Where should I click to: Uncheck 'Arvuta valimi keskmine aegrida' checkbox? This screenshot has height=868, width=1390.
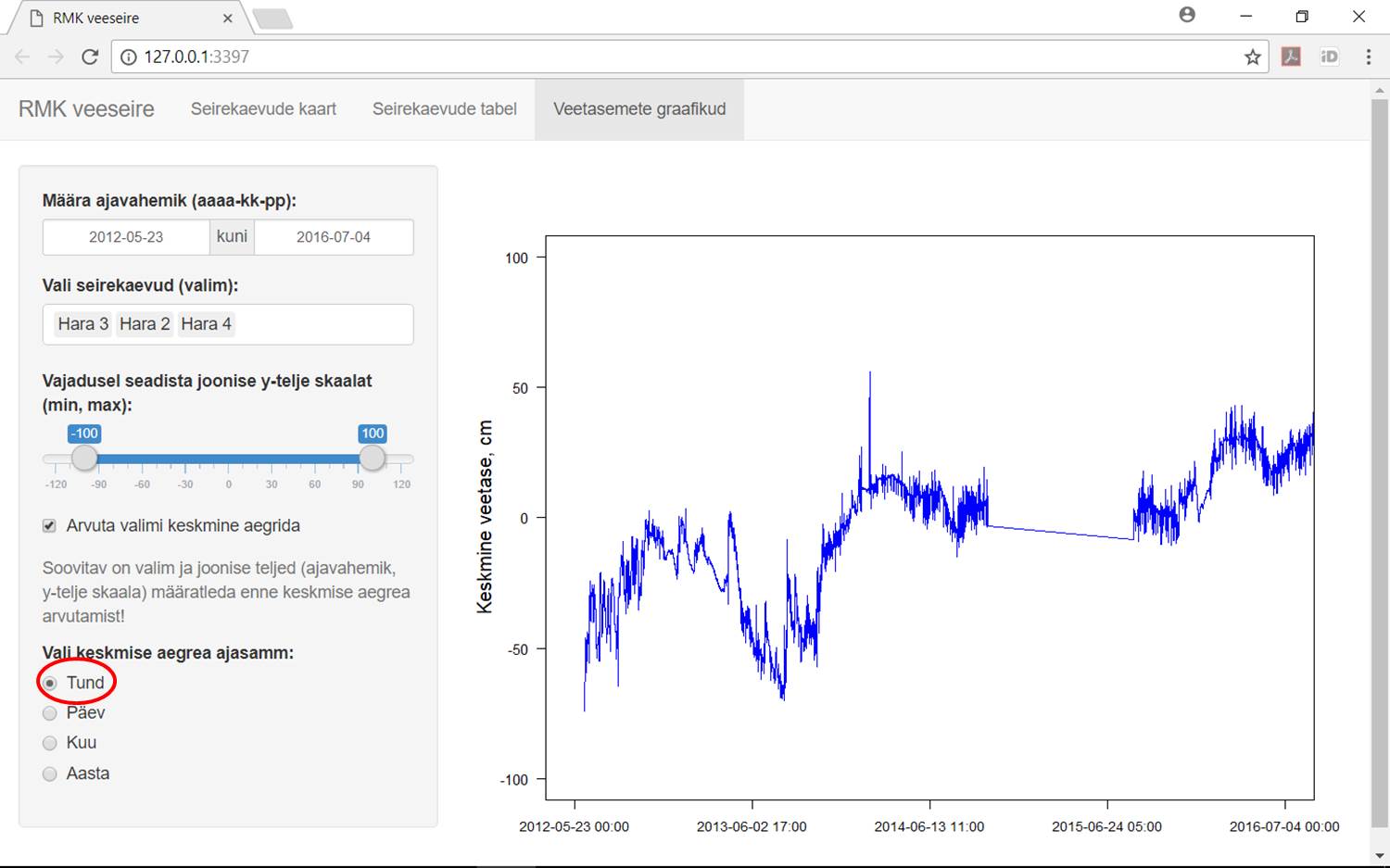click(50, 526)
